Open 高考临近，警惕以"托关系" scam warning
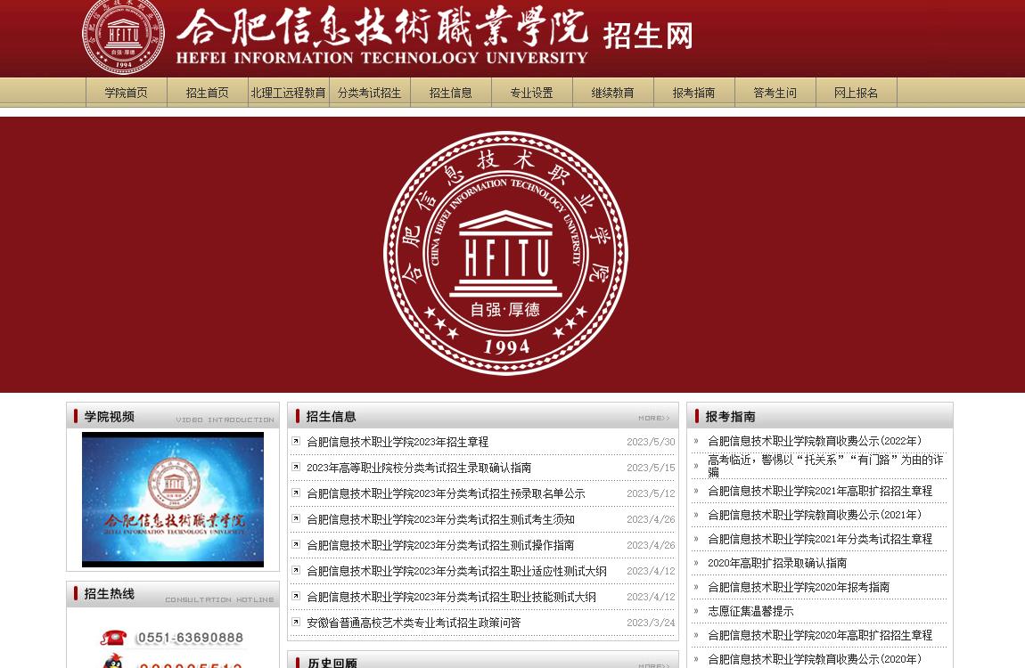 pyautogui.click(x=825, y=466)
